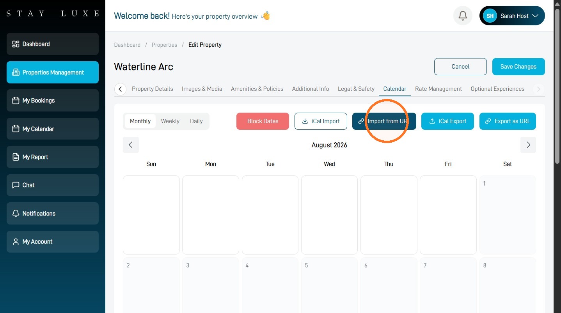Go to Dashboard in the sidebar
The image size is (561, 313).
tap(53, 44)
